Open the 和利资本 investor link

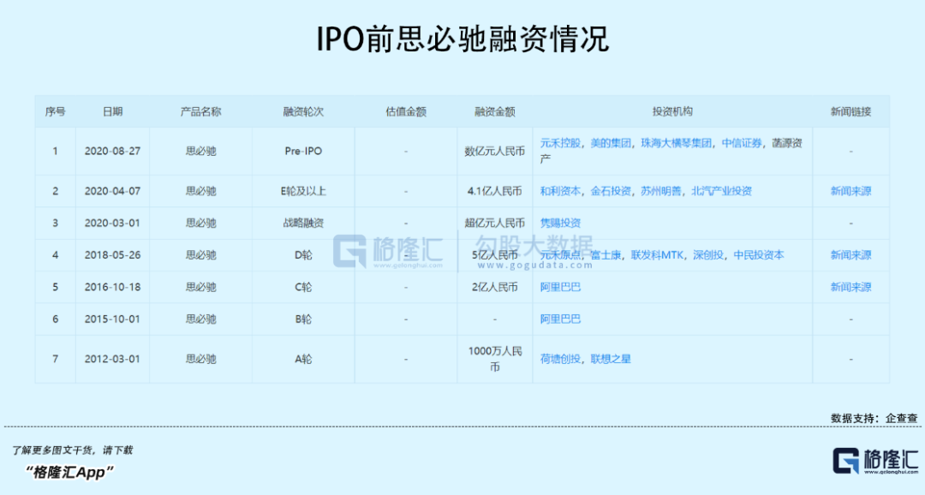pos(560,191)
